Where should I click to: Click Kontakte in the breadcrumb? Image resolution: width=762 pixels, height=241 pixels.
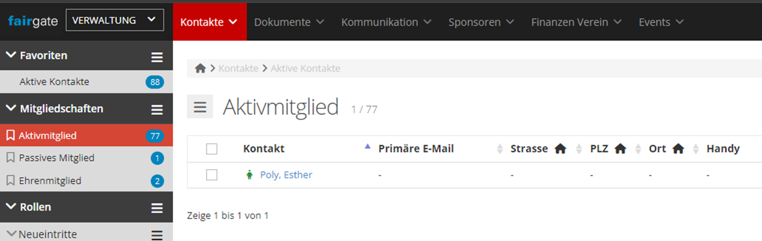pos(238,68)
